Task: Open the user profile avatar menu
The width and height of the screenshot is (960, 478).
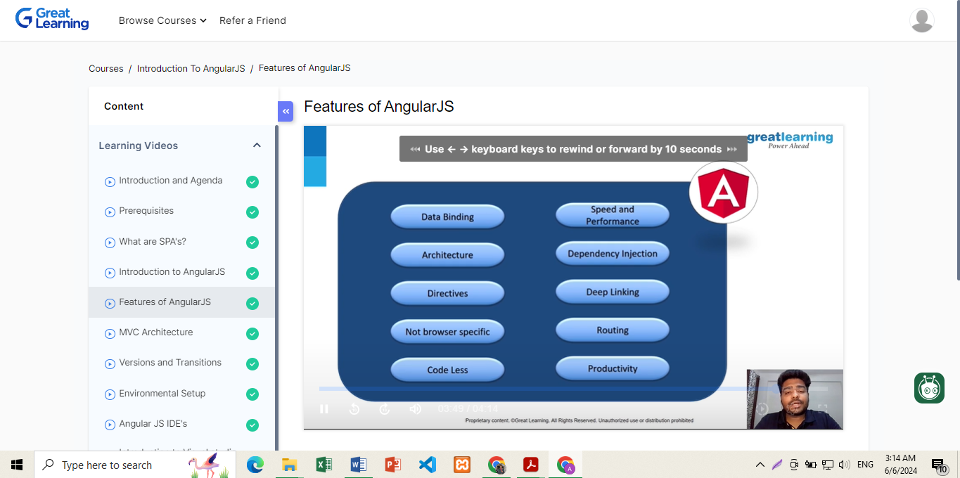Action: 921,20
